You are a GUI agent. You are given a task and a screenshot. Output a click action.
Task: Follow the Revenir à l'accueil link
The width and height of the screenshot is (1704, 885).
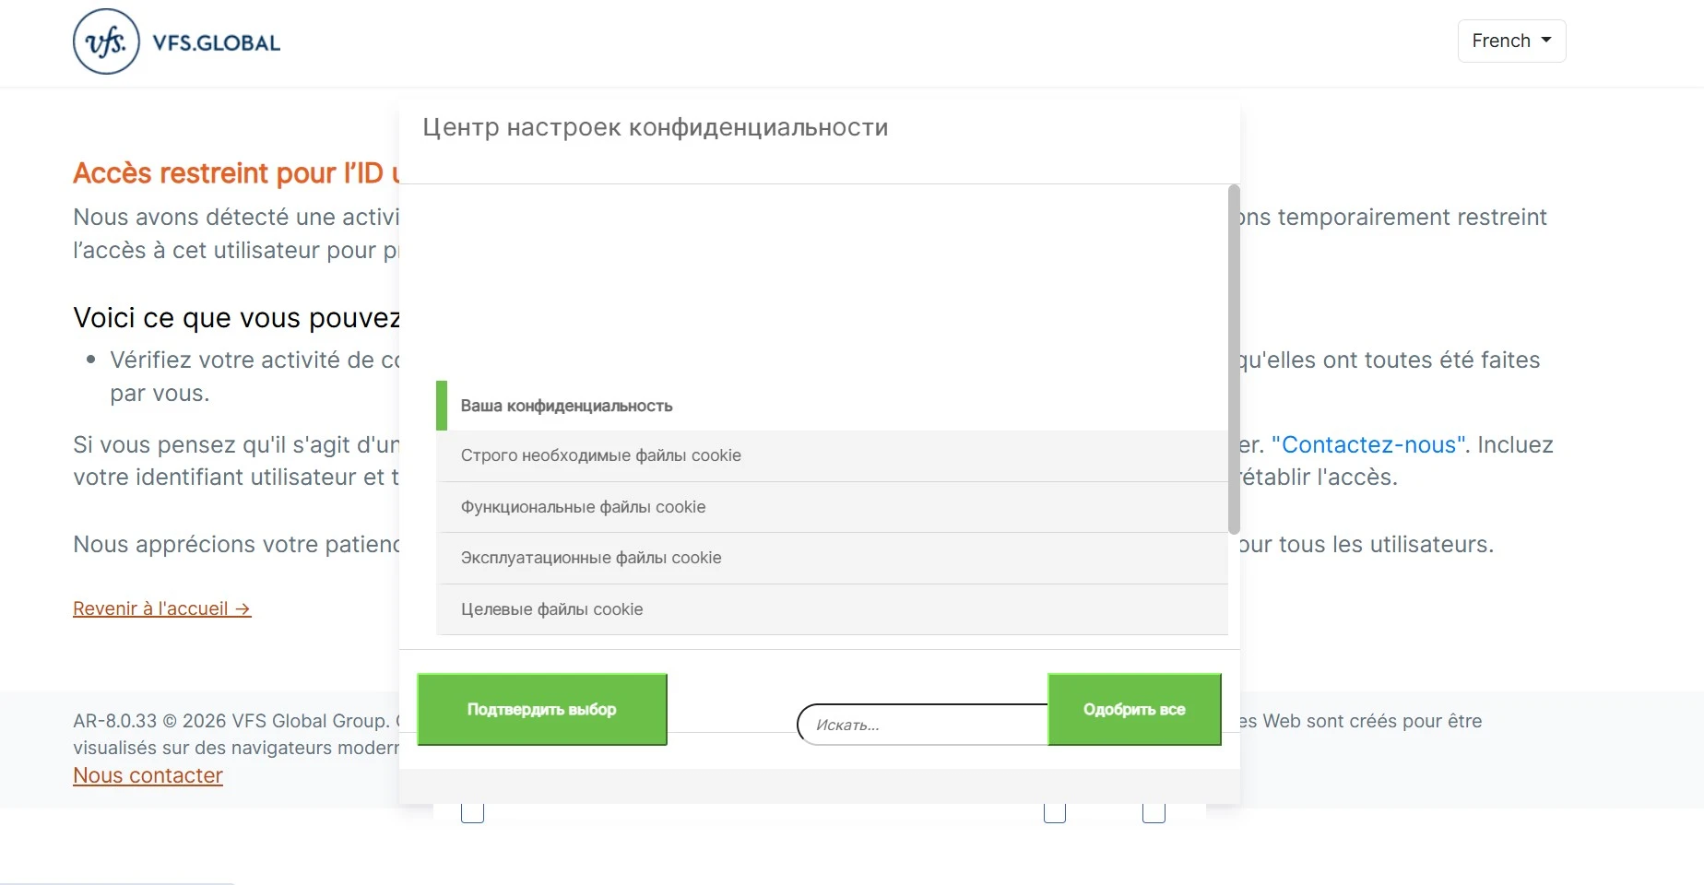(162, 608)
